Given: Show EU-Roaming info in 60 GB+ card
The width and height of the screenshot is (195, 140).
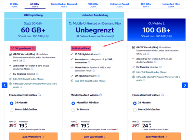Looking at the screenshot, I should pyautogui.click(x=38, y=73).
